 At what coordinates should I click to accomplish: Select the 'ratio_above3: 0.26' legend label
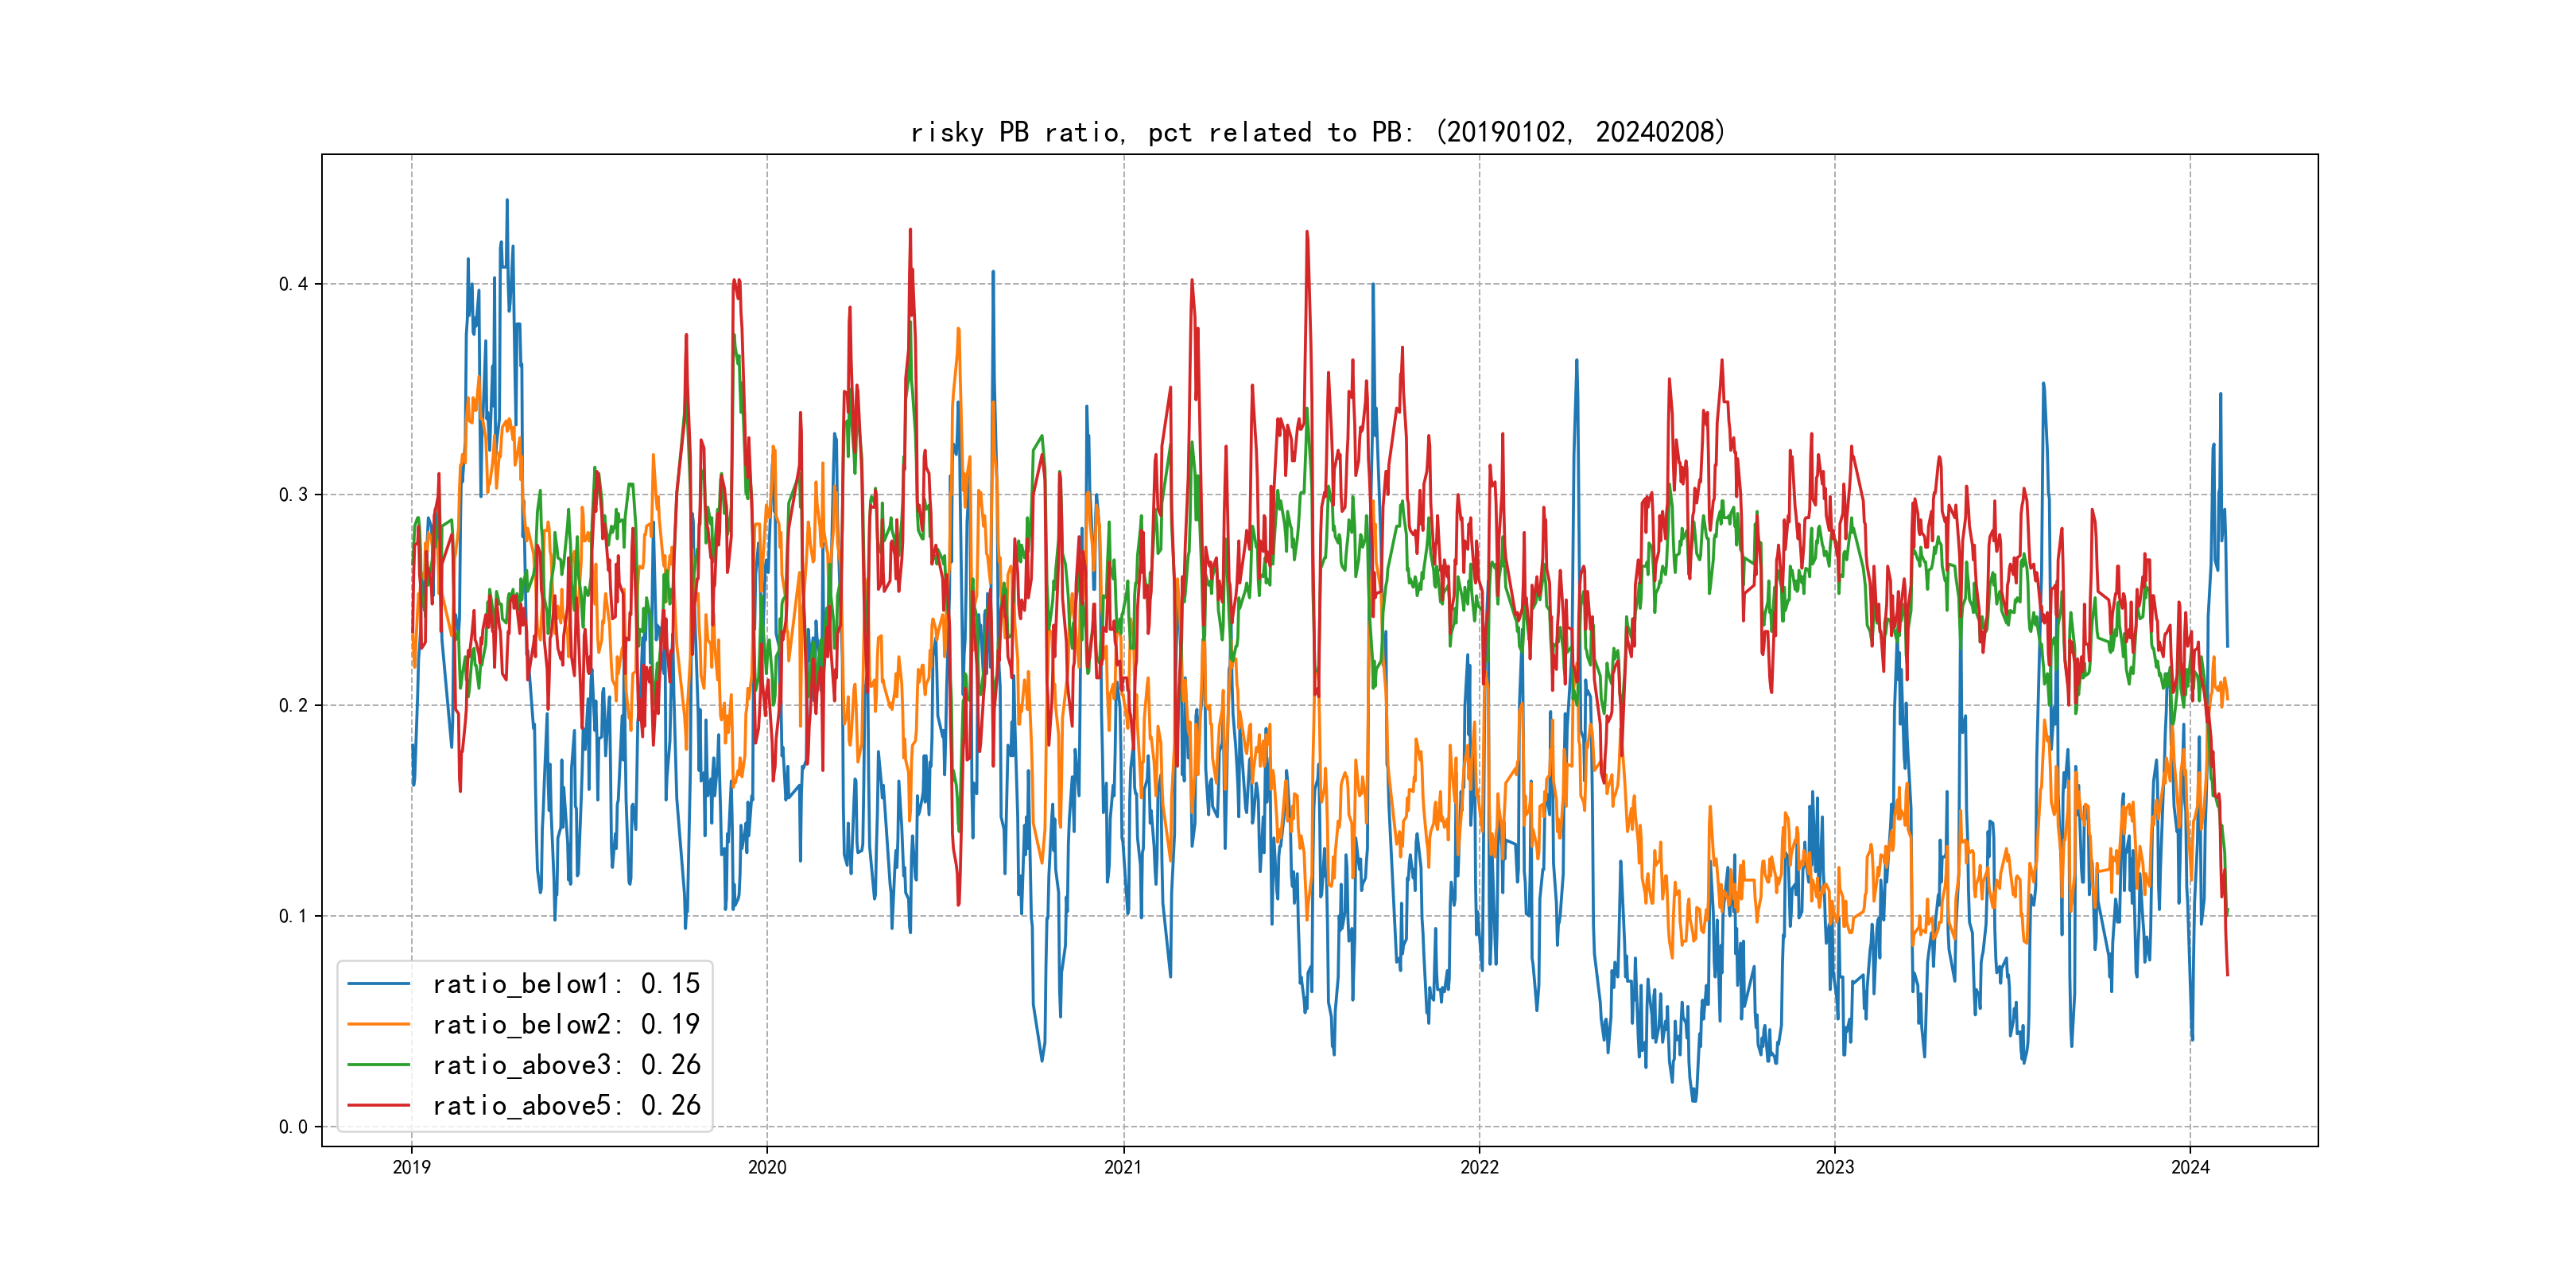tap(566, 1065)
